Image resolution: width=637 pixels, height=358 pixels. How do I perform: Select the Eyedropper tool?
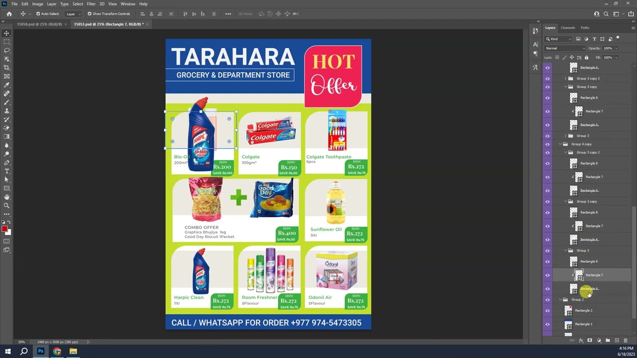click(7, 85)
